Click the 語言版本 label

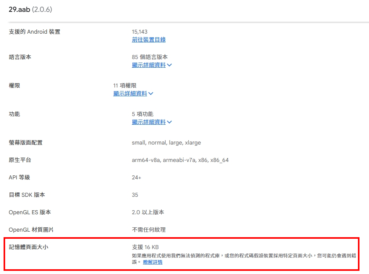pyautogui.click(x=20, y=57)
